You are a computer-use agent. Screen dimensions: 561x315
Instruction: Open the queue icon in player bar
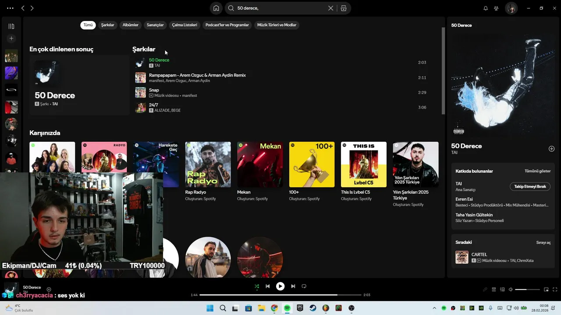[494, 289]
